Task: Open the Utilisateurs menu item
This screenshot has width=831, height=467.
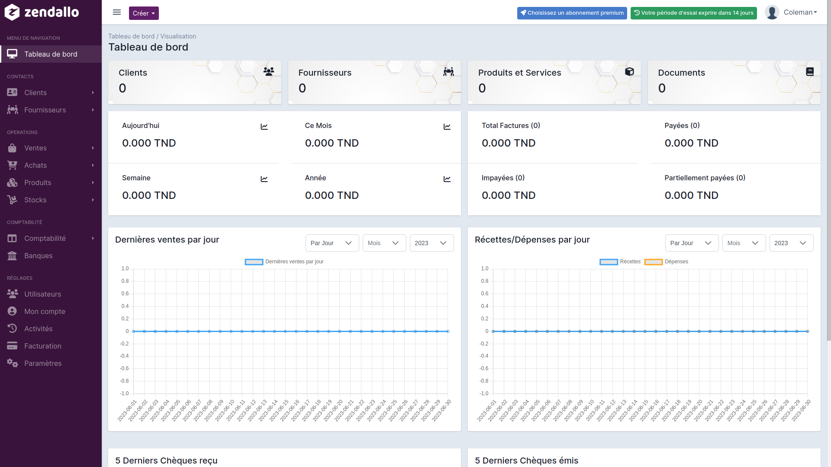Action: [51, 294]
